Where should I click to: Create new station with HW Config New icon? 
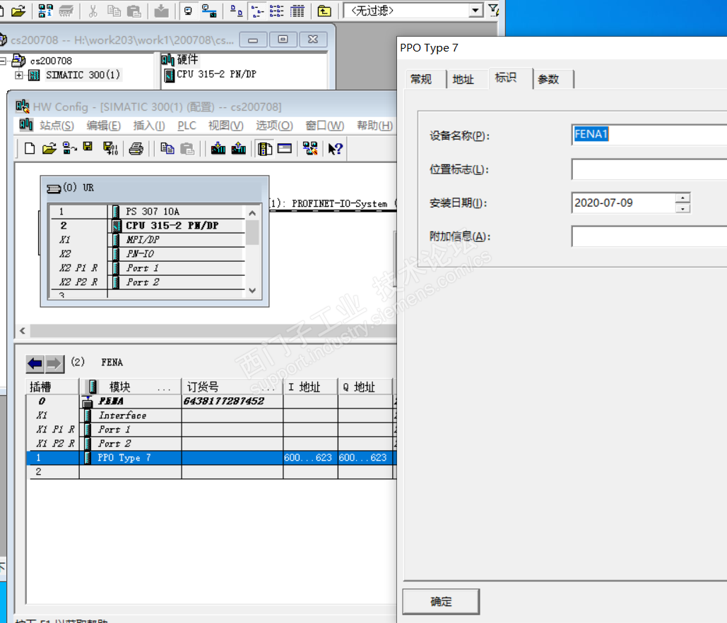tap(30, 149)
